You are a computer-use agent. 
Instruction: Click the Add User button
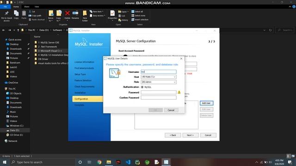[x=206, y=103]
